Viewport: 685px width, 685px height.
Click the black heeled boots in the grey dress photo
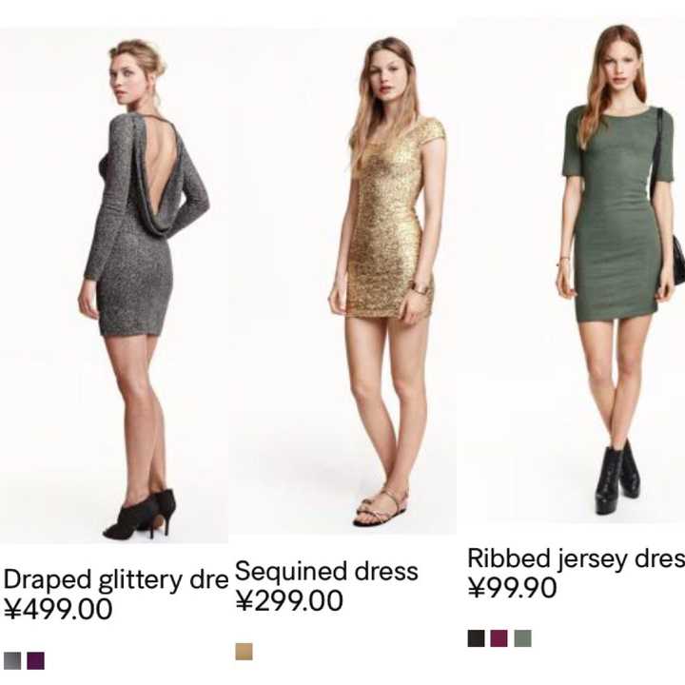pos(140,514)
